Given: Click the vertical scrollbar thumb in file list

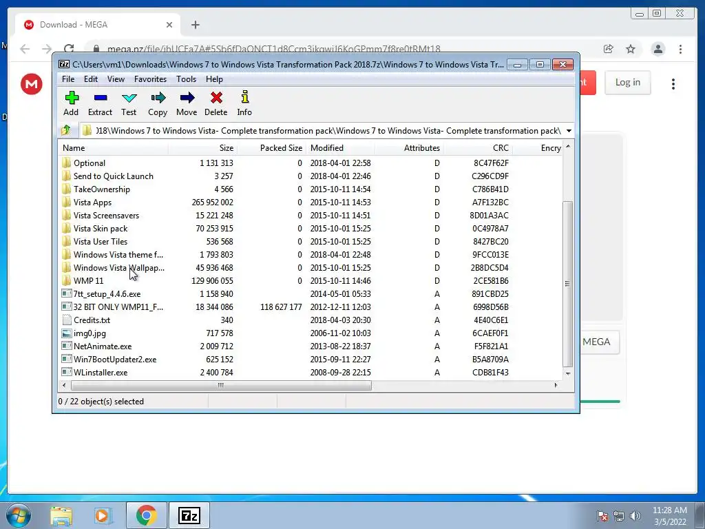Looking at the screenshot, I should coord(568,284).
